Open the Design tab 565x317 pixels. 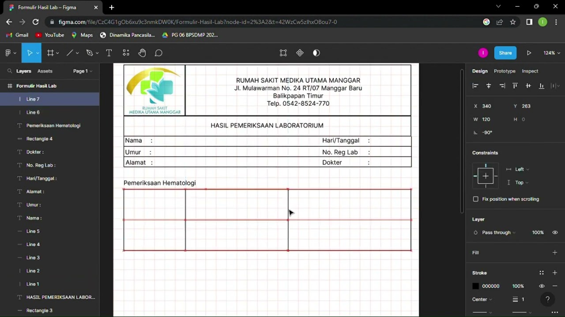480,71
